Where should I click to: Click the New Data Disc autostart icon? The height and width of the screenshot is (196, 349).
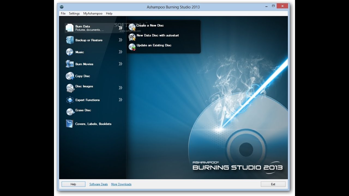pos(132,37)
